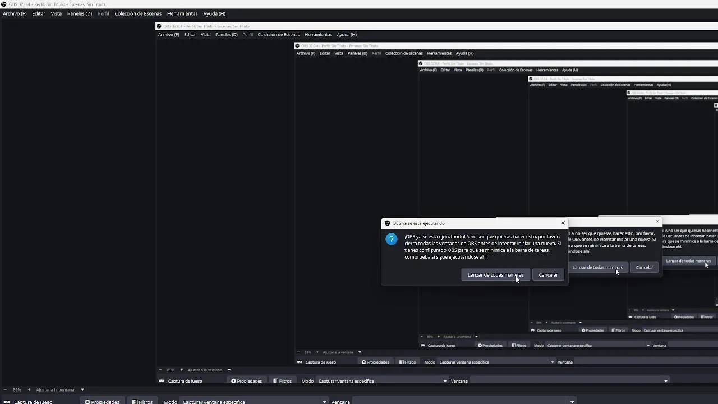
Task: Open Vista menu in third nested OBS window
Action: tap(458, 70)
